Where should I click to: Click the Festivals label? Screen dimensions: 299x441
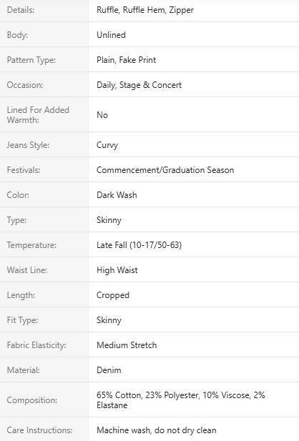[x=24, y=170]
